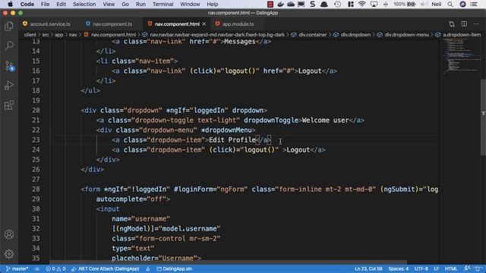The height and width of the screenshot is (273, 486).
Task: Open the Accounts menu in the activity bar
Action: 9,234
